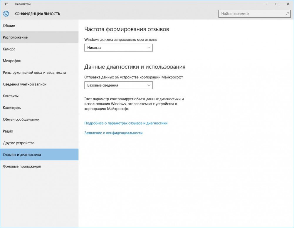
Task: Click the Settings gear icon in header
Action: (6, 14)
